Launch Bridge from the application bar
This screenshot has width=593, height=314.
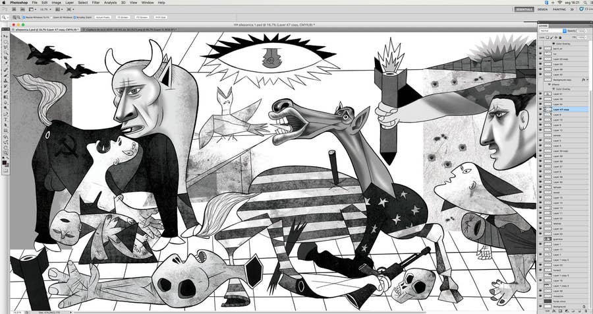click(14, 9)
